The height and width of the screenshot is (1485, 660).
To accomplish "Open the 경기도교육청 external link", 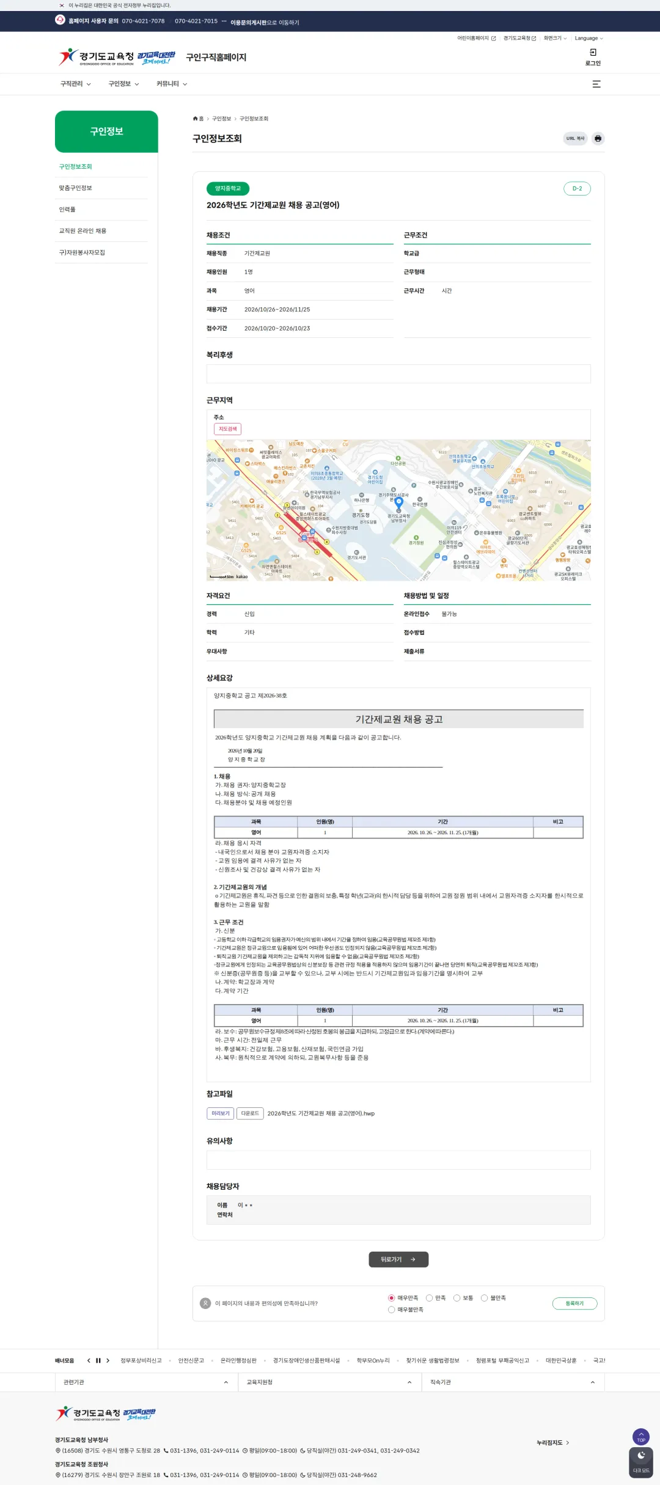I will [x=519, y=38].
